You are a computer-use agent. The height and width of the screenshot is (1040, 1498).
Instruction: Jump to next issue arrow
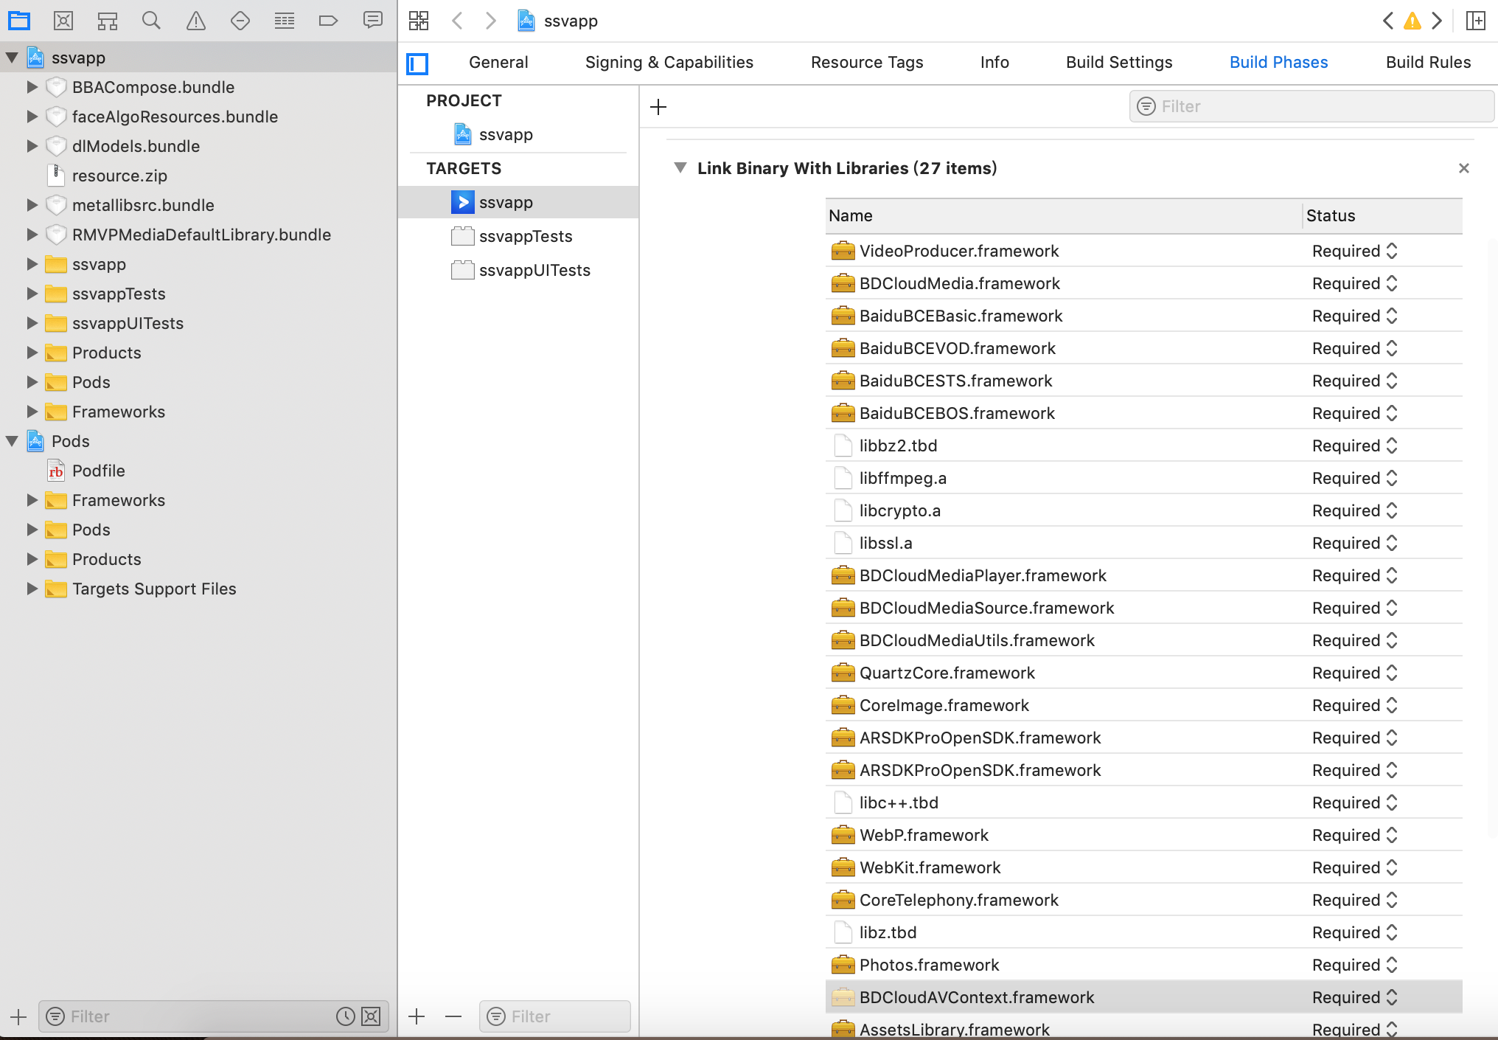point(1437,21)
